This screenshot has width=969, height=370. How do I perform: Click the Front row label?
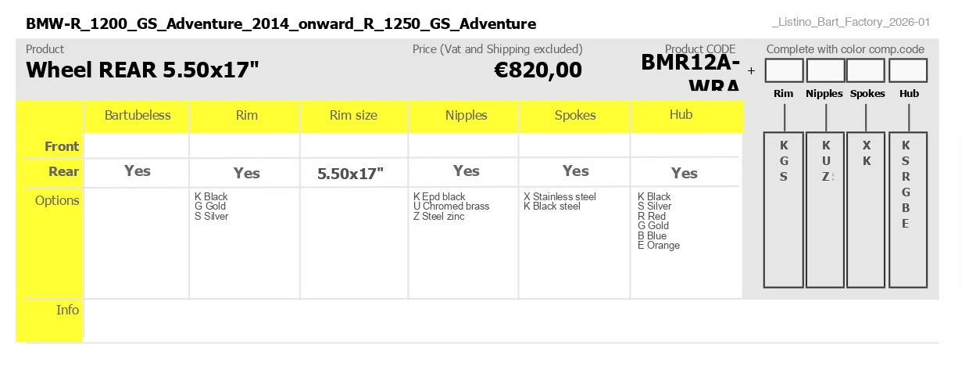(x=62, y=146)
